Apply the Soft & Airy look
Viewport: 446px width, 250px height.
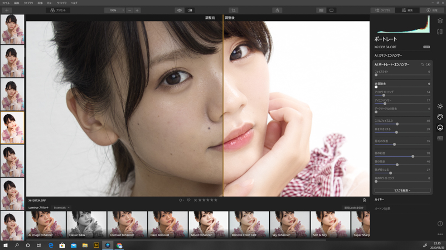330,224
